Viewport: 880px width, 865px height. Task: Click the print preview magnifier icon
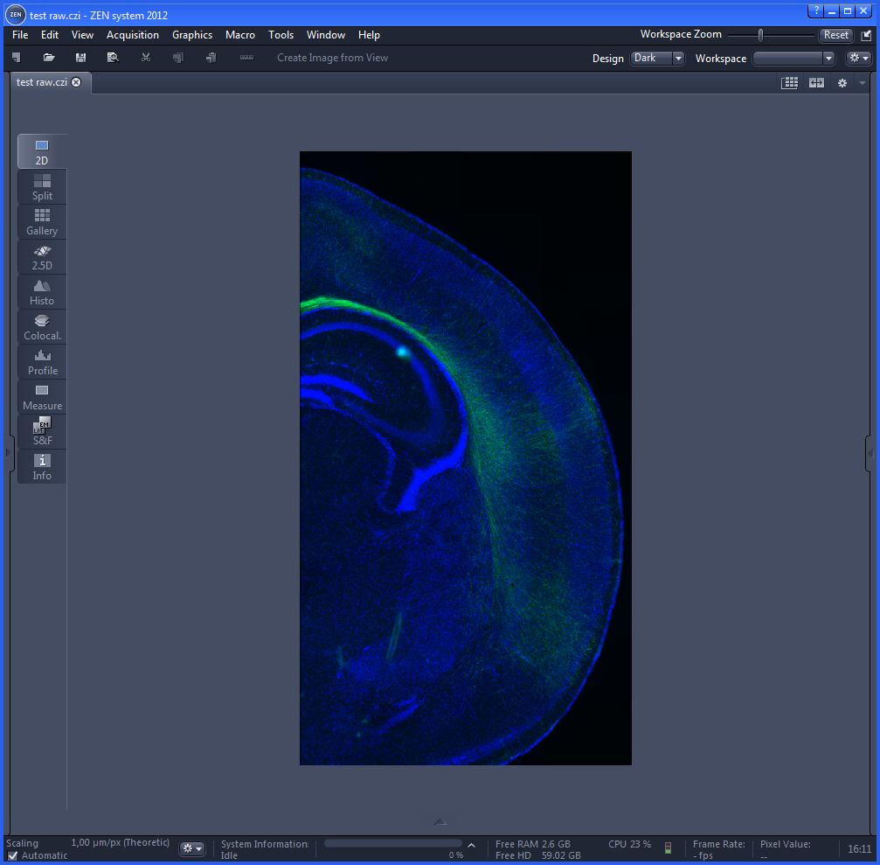(113, 58)
